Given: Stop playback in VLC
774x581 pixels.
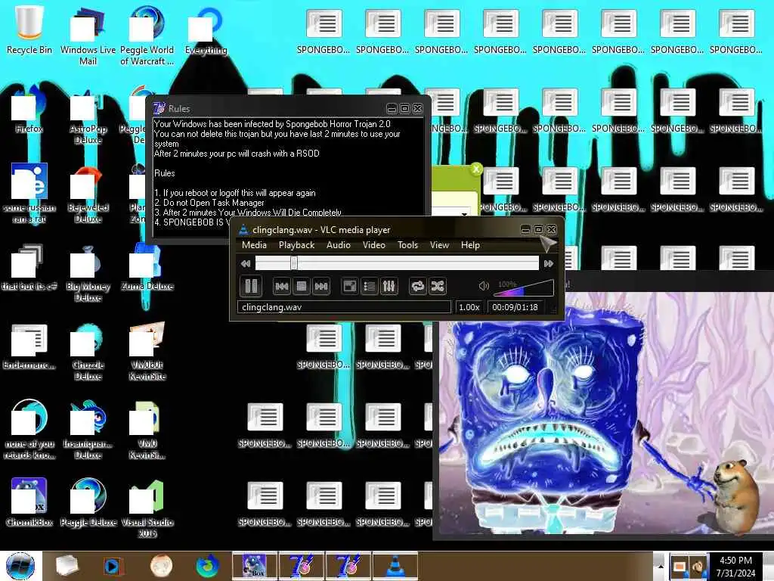Looking at the screenshot, I should point(302,287).
